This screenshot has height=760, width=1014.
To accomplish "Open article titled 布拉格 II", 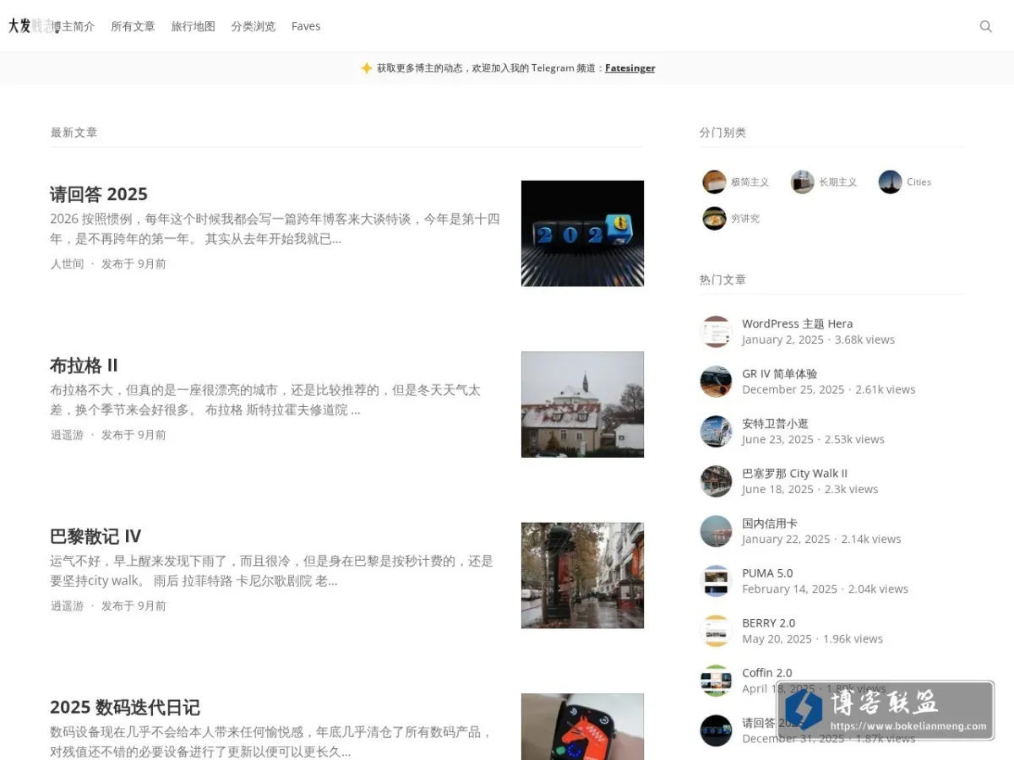I will coord(84,366).
